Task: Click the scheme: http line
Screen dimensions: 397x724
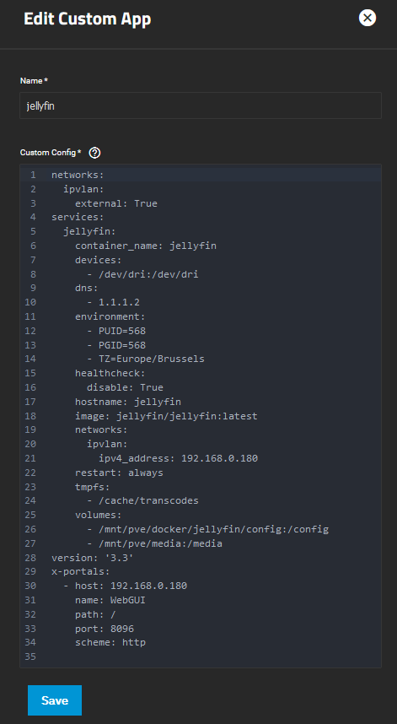Action: [x=110, y=642]
